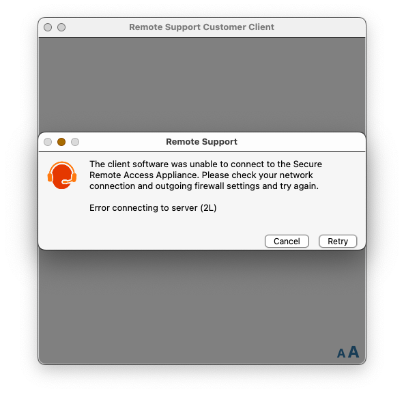Image resolution: width=404 pixels, height=393 pixels.
Task: Click the "firewall settings and try again" line
Action: [204, 186]
